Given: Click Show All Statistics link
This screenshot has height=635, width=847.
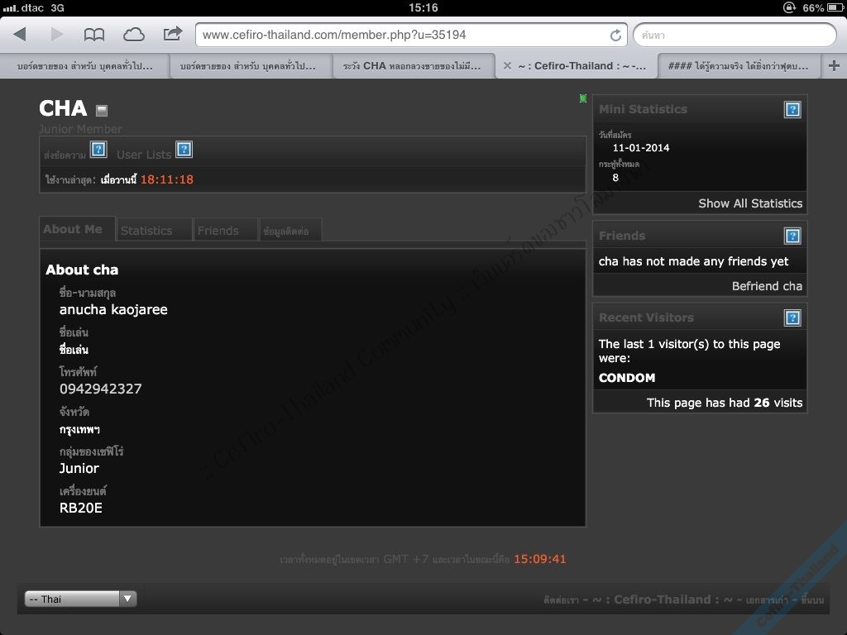Looking at the screenshot, I should pyautogui.click(x=749, y=203).
